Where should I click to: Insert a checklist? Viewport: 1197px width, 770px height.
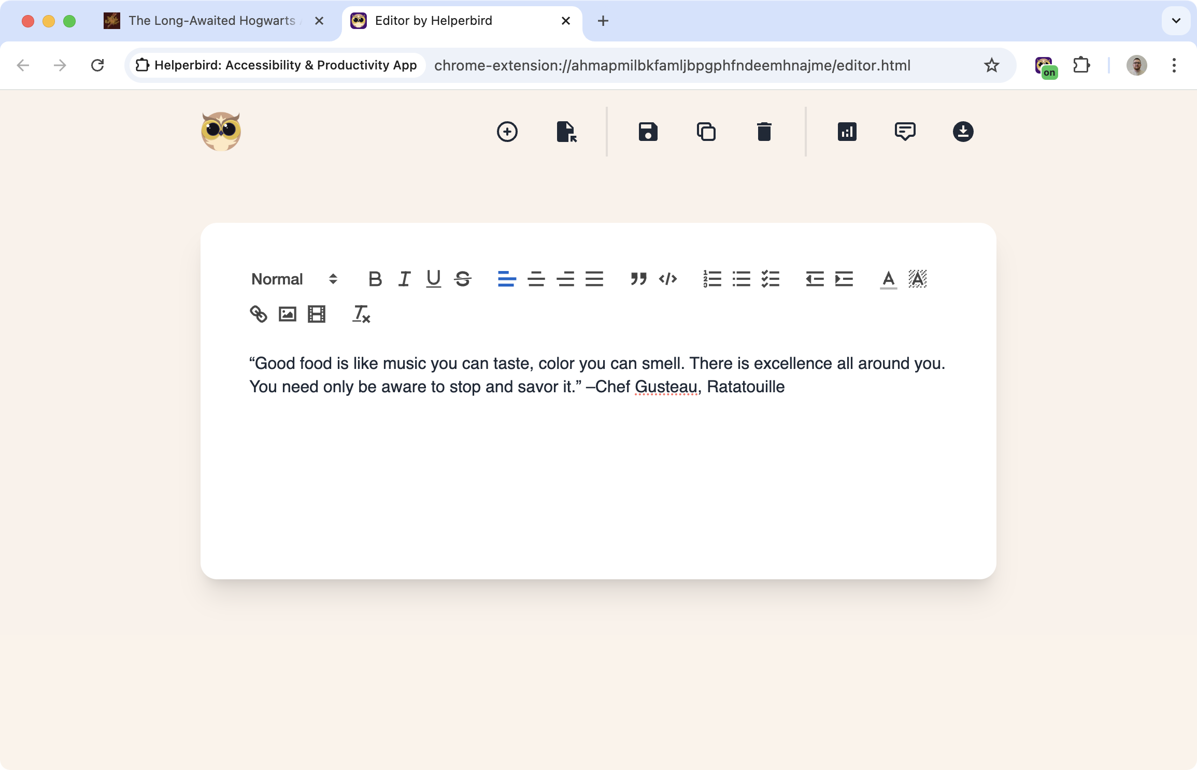771,279
